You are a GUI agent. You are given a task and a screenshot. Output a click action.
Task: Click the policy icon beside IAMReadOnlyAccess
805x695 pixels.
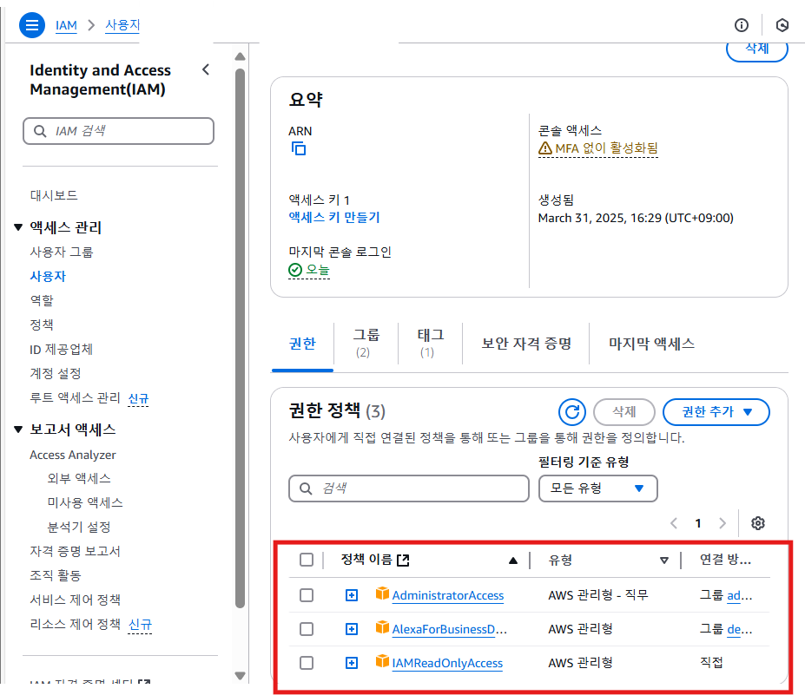point(382,661)
